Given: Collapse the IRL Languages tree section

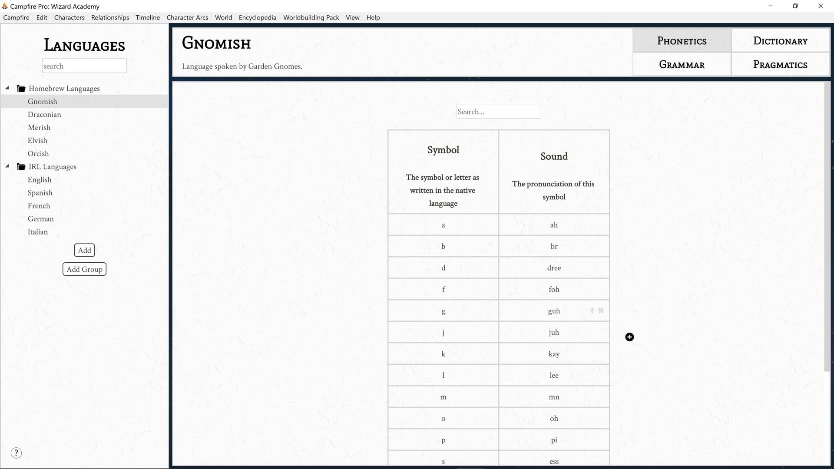Looking at the screenshot, I should [x=7, y=166].
